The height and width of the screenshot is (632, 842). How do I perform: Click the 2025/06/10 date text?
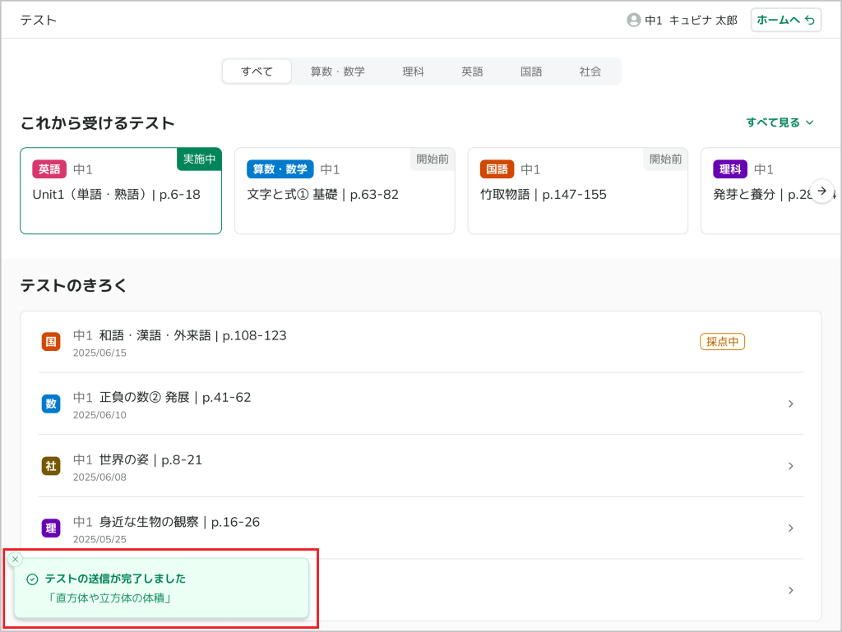pos(99,415)
